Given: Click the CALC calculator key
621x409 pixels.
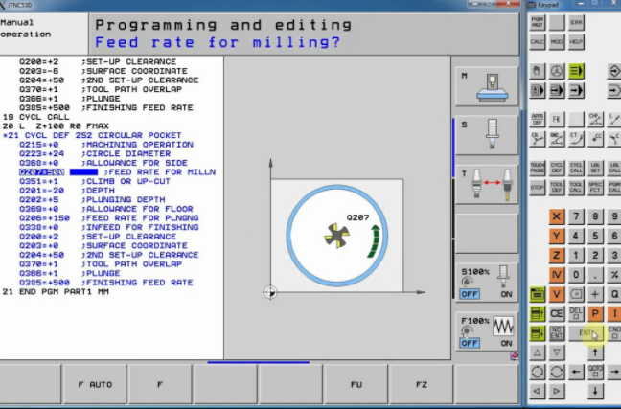Looking at the screenshot, I should (537, 42).
